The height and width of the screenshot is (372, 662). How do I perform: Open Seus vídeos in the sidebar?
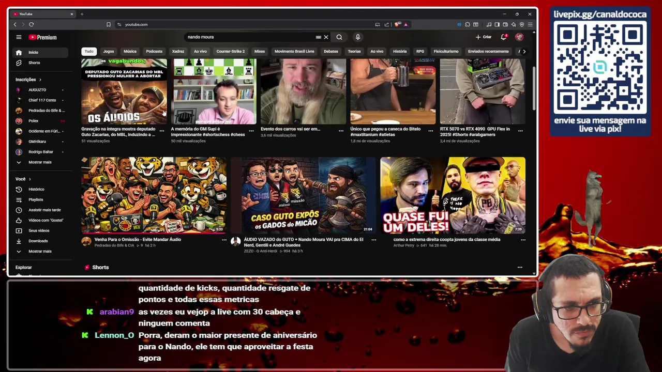pos(40,230)
